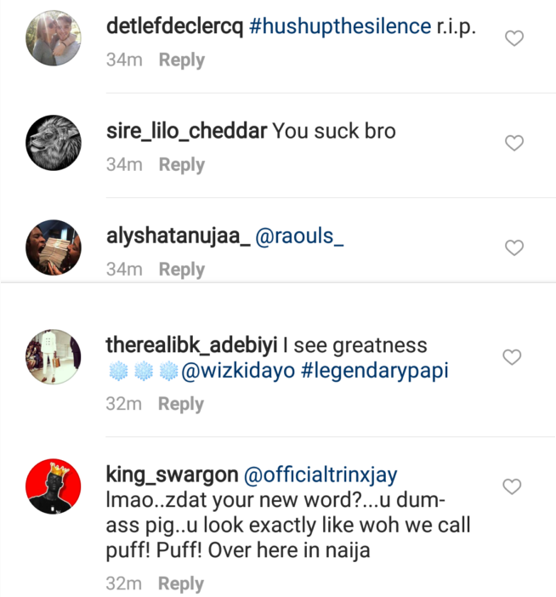556x597 pixels.
Task: Reply to alyshatanujaa_'s comment
Action: tap(182, 270)
